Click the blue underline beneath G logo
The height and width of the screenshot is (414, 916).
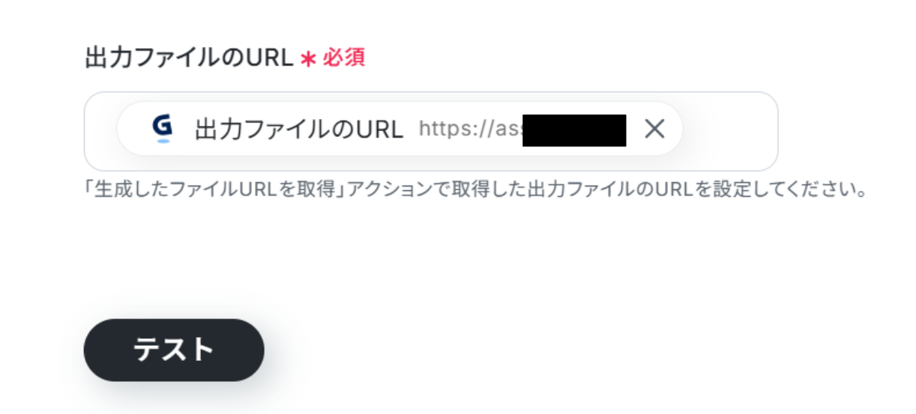[163, 141]
